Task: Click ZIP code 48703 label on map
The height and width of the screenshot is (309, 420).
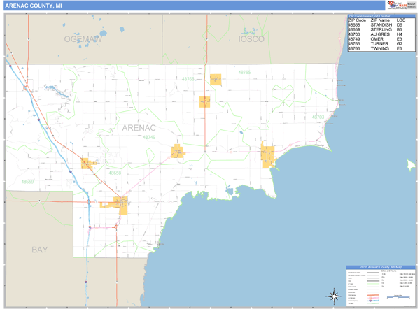Action: point(318,117)
